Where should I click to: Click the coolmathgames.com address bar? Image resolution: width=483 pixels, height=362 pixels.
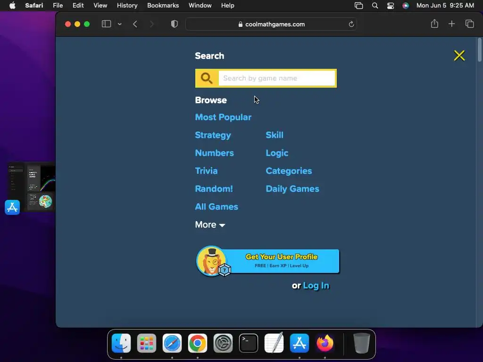click(x=271, y=25)
